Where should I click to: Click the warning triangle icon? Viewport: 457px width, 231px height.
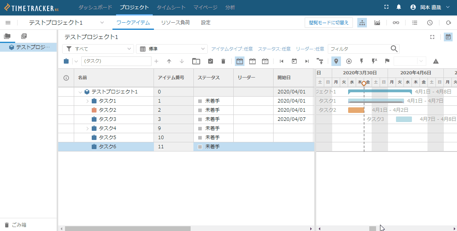pos(436,61)
